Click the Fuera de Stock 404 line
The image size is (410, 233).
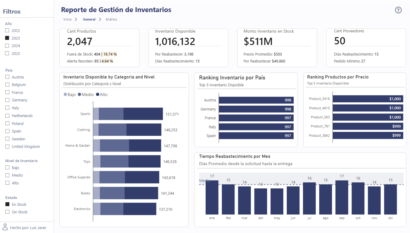(x=92, y=54)
